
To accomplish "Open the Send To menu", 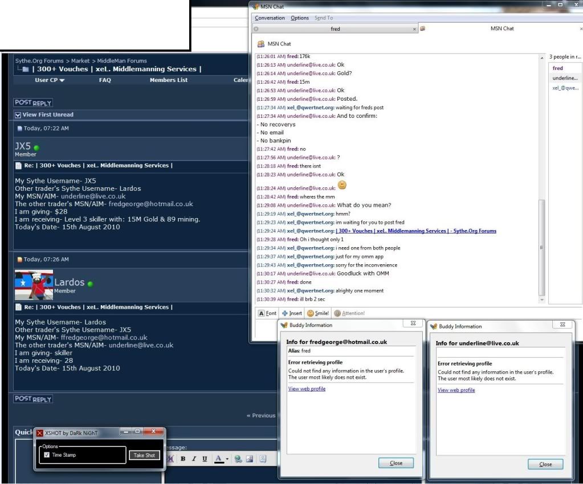I will pyautogui.click(x=324, y=18).
